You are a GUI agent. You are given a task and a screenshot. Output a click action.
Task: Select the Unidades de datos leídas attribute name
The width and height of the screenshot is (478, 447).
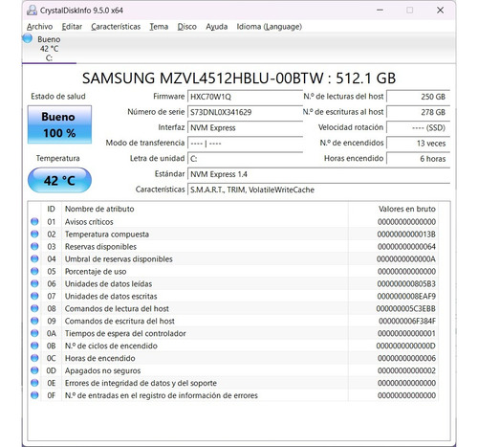(x=108, y=284)
